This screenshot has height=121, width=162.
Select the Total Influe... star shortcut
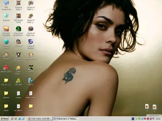point(18,70)
